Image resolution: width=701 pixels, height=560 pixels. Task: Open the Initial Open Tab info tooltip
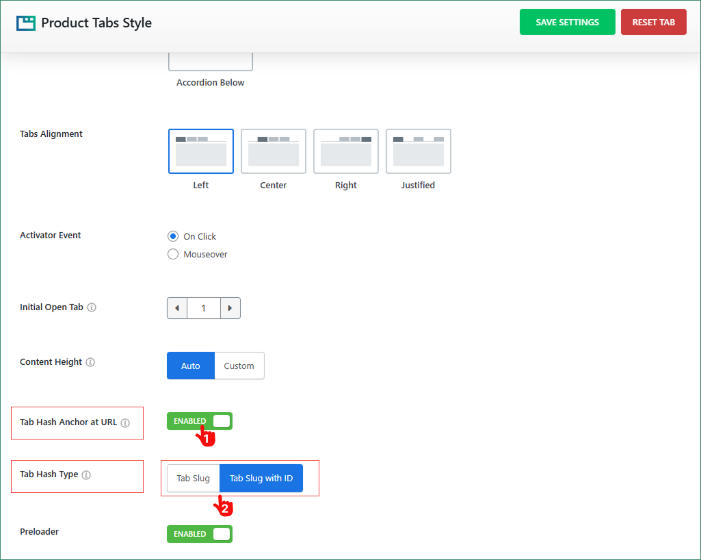point(92,307)
